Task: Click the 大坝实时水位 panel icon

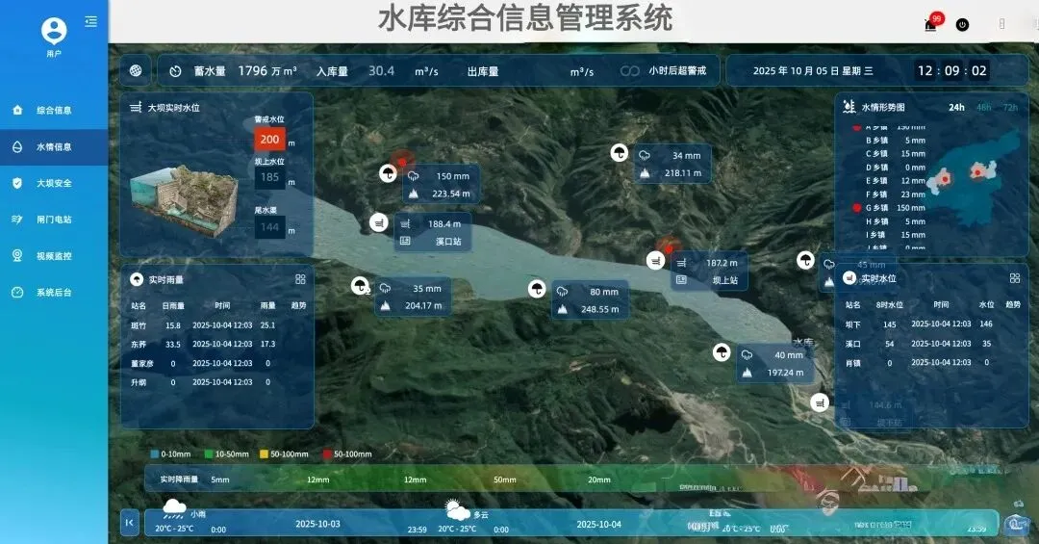Action: (136, 107)
